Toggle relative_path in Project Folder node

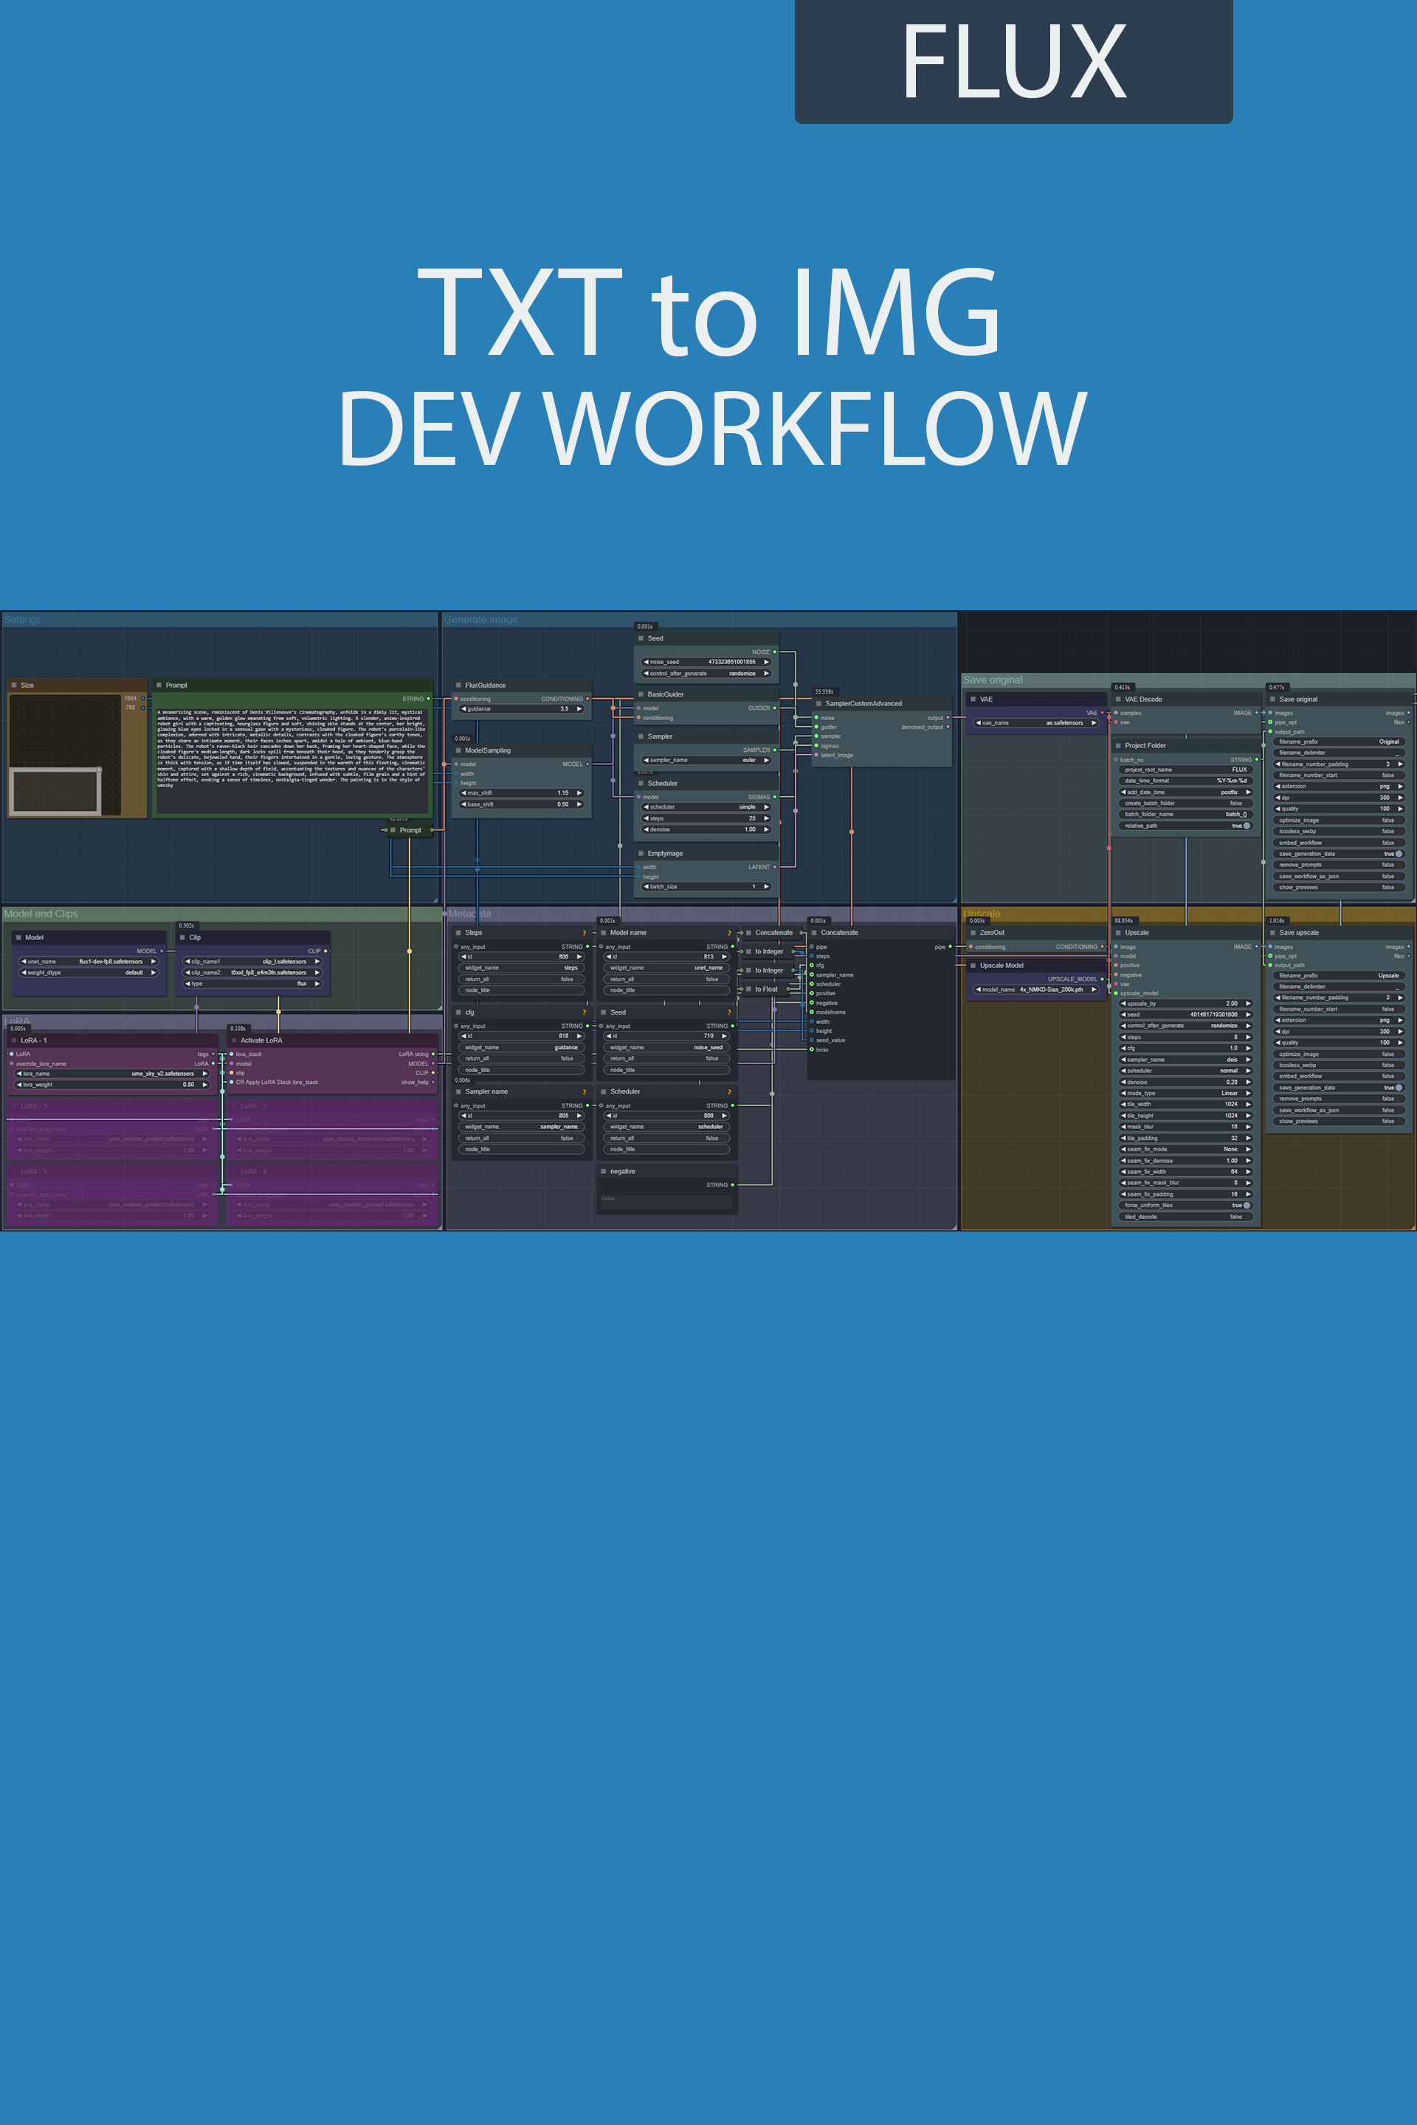pos(1247,826)
